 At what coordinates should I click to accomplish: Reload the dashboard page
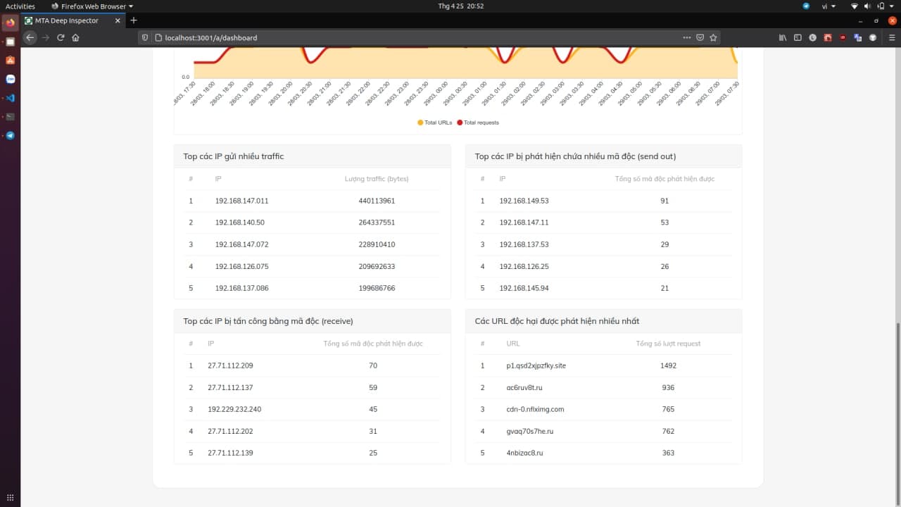click(61, 37)
